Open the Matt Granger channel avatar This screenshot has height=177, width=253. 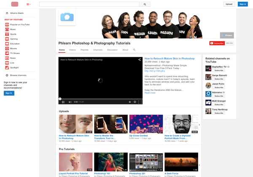[x=208, y=102]
